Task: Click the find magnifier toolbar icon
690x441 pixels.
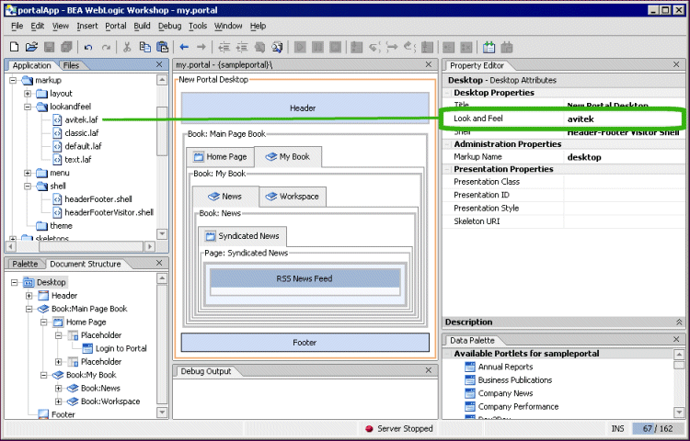Action: (277, 47)
